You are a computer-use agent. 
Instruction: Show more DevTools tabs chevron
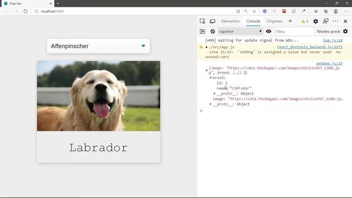(x=290, y=21)
